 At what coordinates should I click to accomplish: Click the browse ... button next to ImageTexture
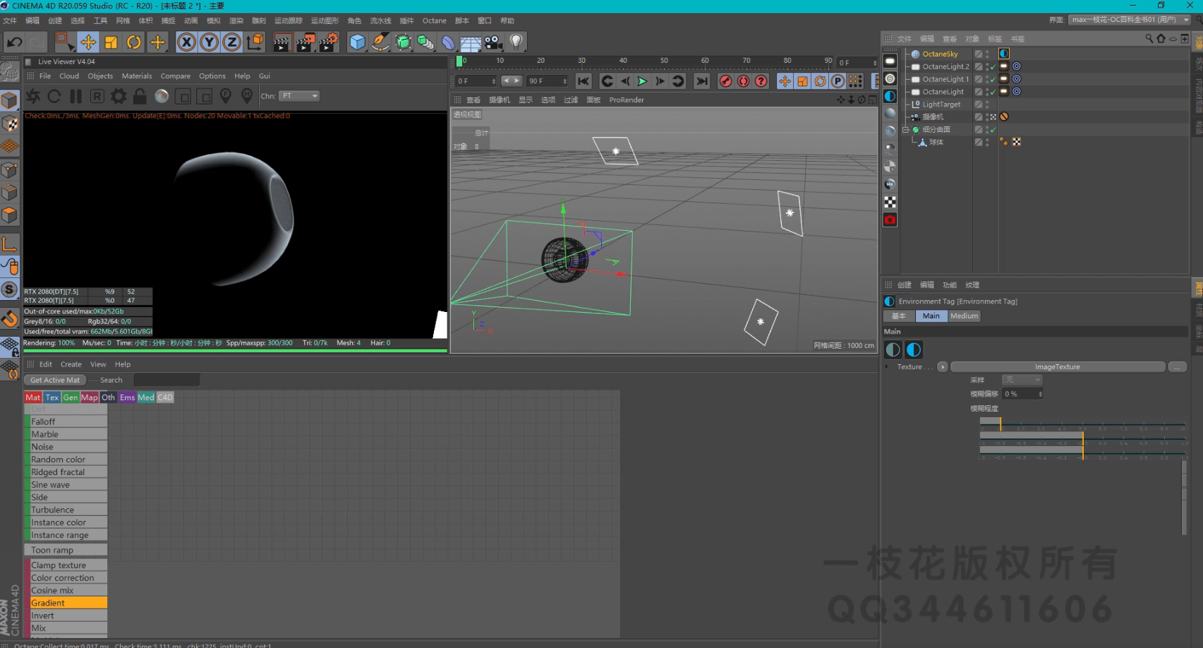(1177, 367)
